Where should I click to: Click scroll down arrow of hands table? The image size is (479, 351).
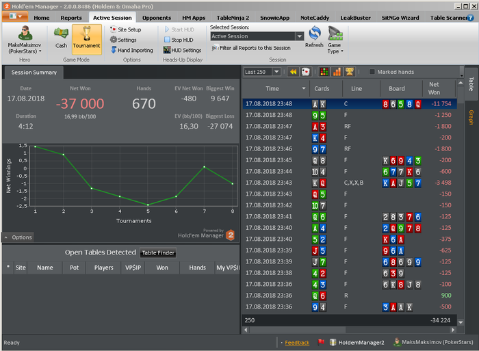pyautogui.click(x=461, y=322)
